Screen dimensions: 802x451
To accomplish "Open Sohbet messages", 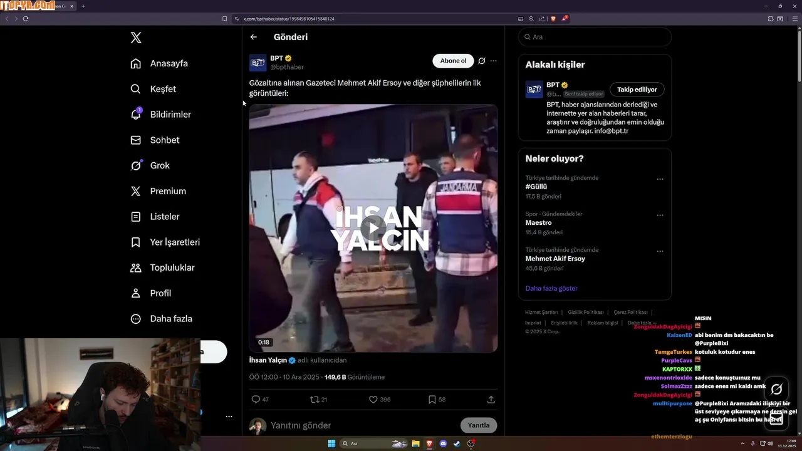I will click(155, 140).
